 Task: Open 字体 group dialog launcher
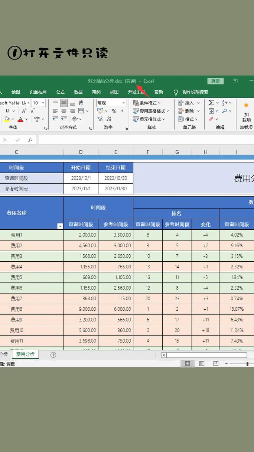click(x=46, y=128)
